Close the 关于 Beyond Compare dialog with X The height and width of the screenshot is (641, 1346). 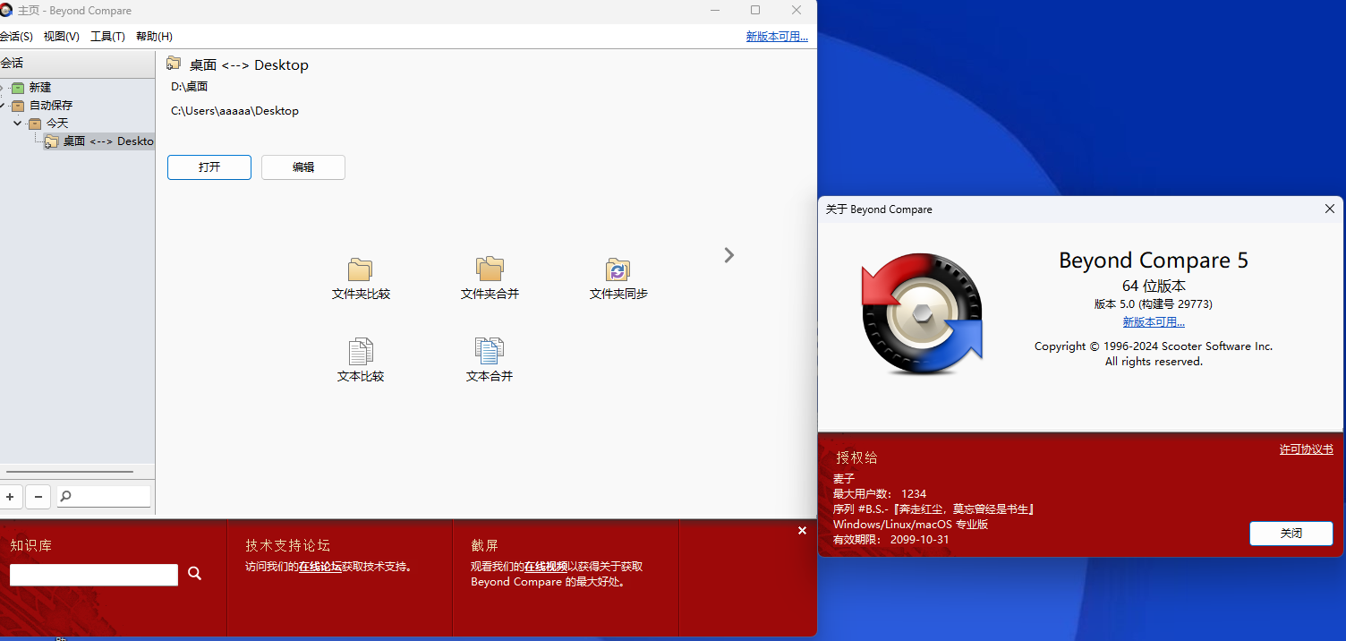click(x=1329, y=209)
